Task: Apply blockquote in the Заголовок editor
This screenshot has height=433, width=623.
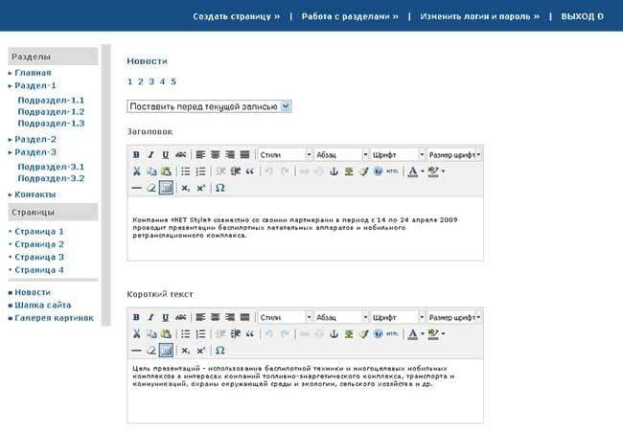Action: pos(250,171)
